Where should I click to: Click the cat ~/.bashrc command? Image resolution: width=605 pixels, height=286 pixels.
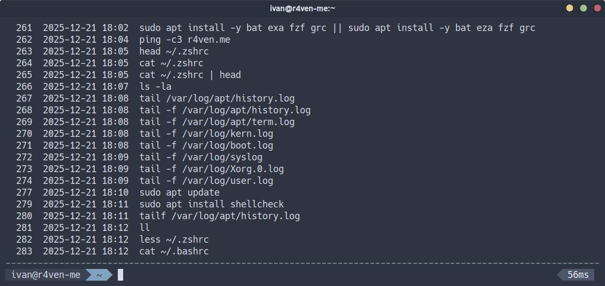tap(174, 251)
